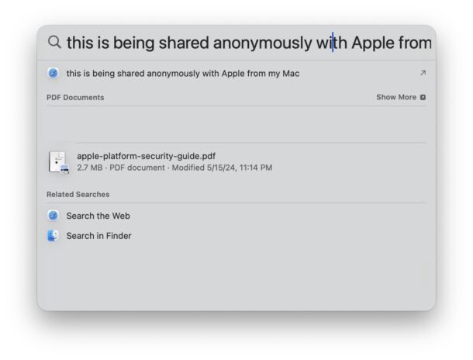
Task: Click the Spotlight magnifying glass icon
Action: click(54, 42)
